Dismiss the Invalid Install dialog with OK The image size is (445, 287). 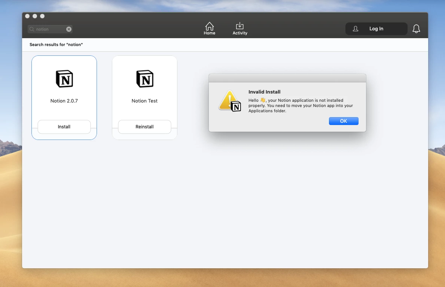point(344,121)
